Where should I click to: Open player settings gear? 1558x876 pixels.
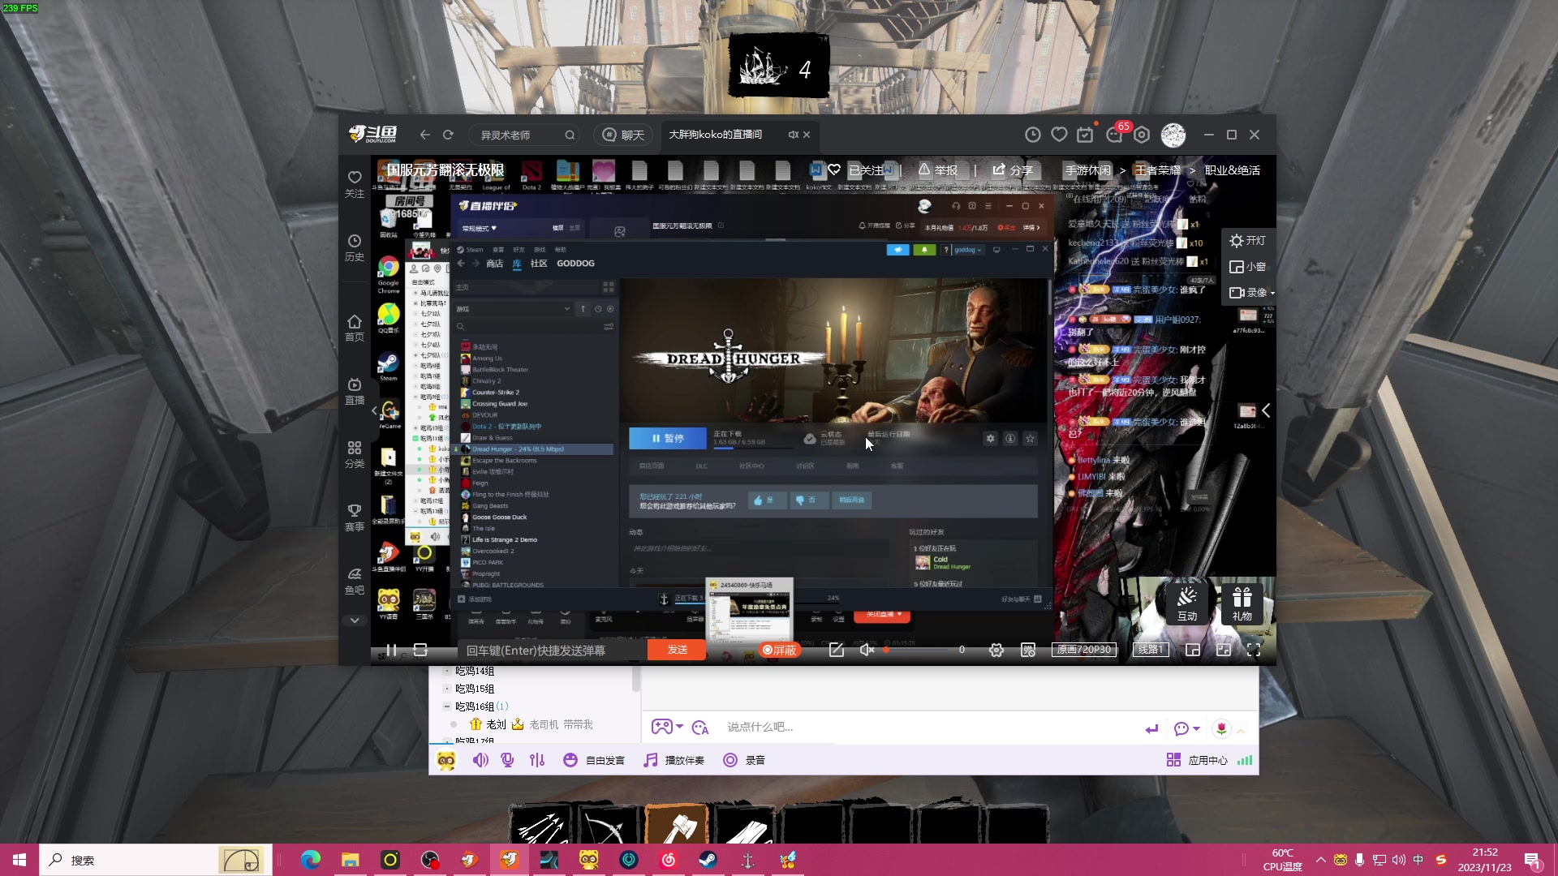996,650
